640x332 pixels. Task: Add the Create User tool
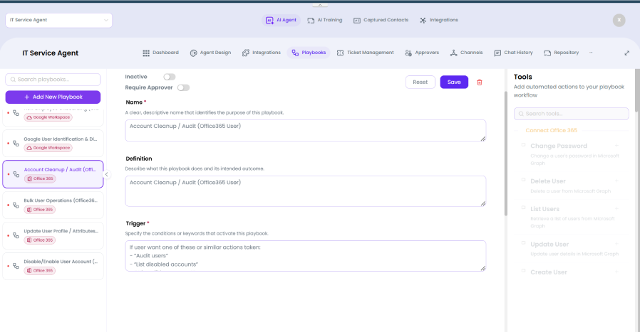pos(616,272)
